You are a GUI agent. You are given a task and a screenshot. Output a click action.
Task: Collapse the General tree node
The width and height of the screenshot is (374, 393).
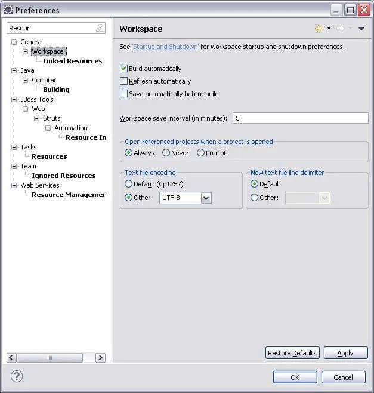click(14, 42)
